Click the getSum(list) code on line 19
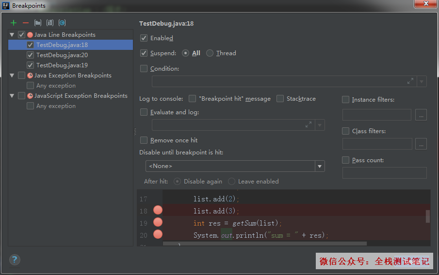Screen dimensions: 439x275 click(255, 223)
